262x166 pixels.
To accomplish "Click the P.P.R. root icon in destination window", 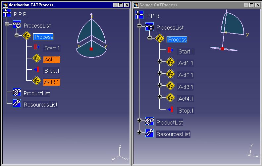I will click(7, 14).
